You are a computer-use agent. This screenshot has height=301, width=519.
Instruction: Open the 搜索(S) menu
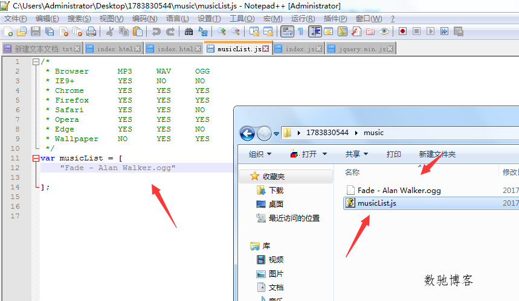point(79,19)
